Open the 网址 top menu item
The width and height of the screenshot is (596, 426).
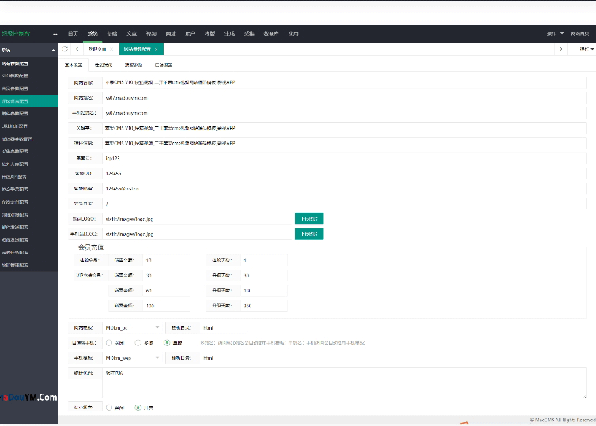[171, 33]
